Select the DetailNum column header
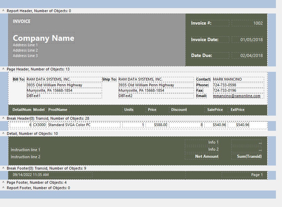Viewport: 282px width, 207px height. 21,110
